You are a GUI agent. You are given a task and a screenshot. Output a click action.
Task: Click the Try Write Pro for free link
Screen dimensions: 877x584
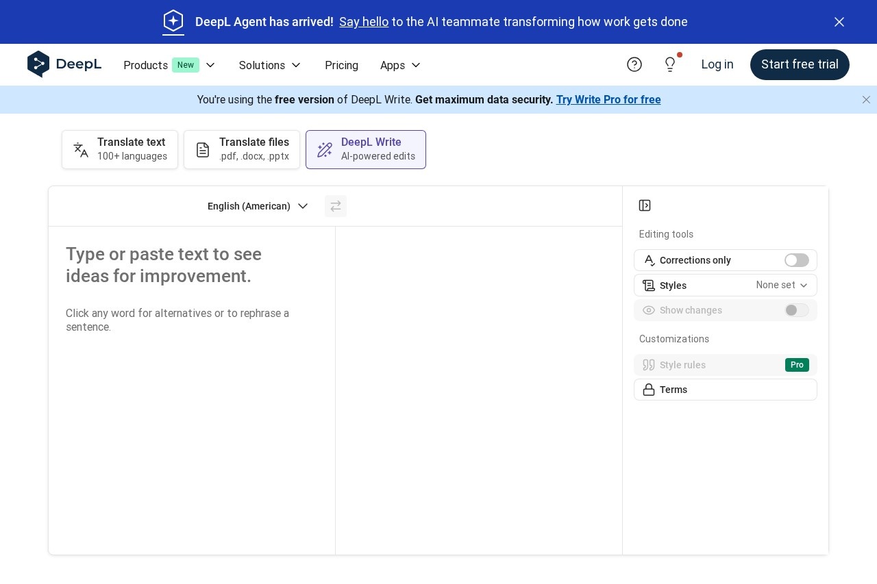click(x=608, y=100)
